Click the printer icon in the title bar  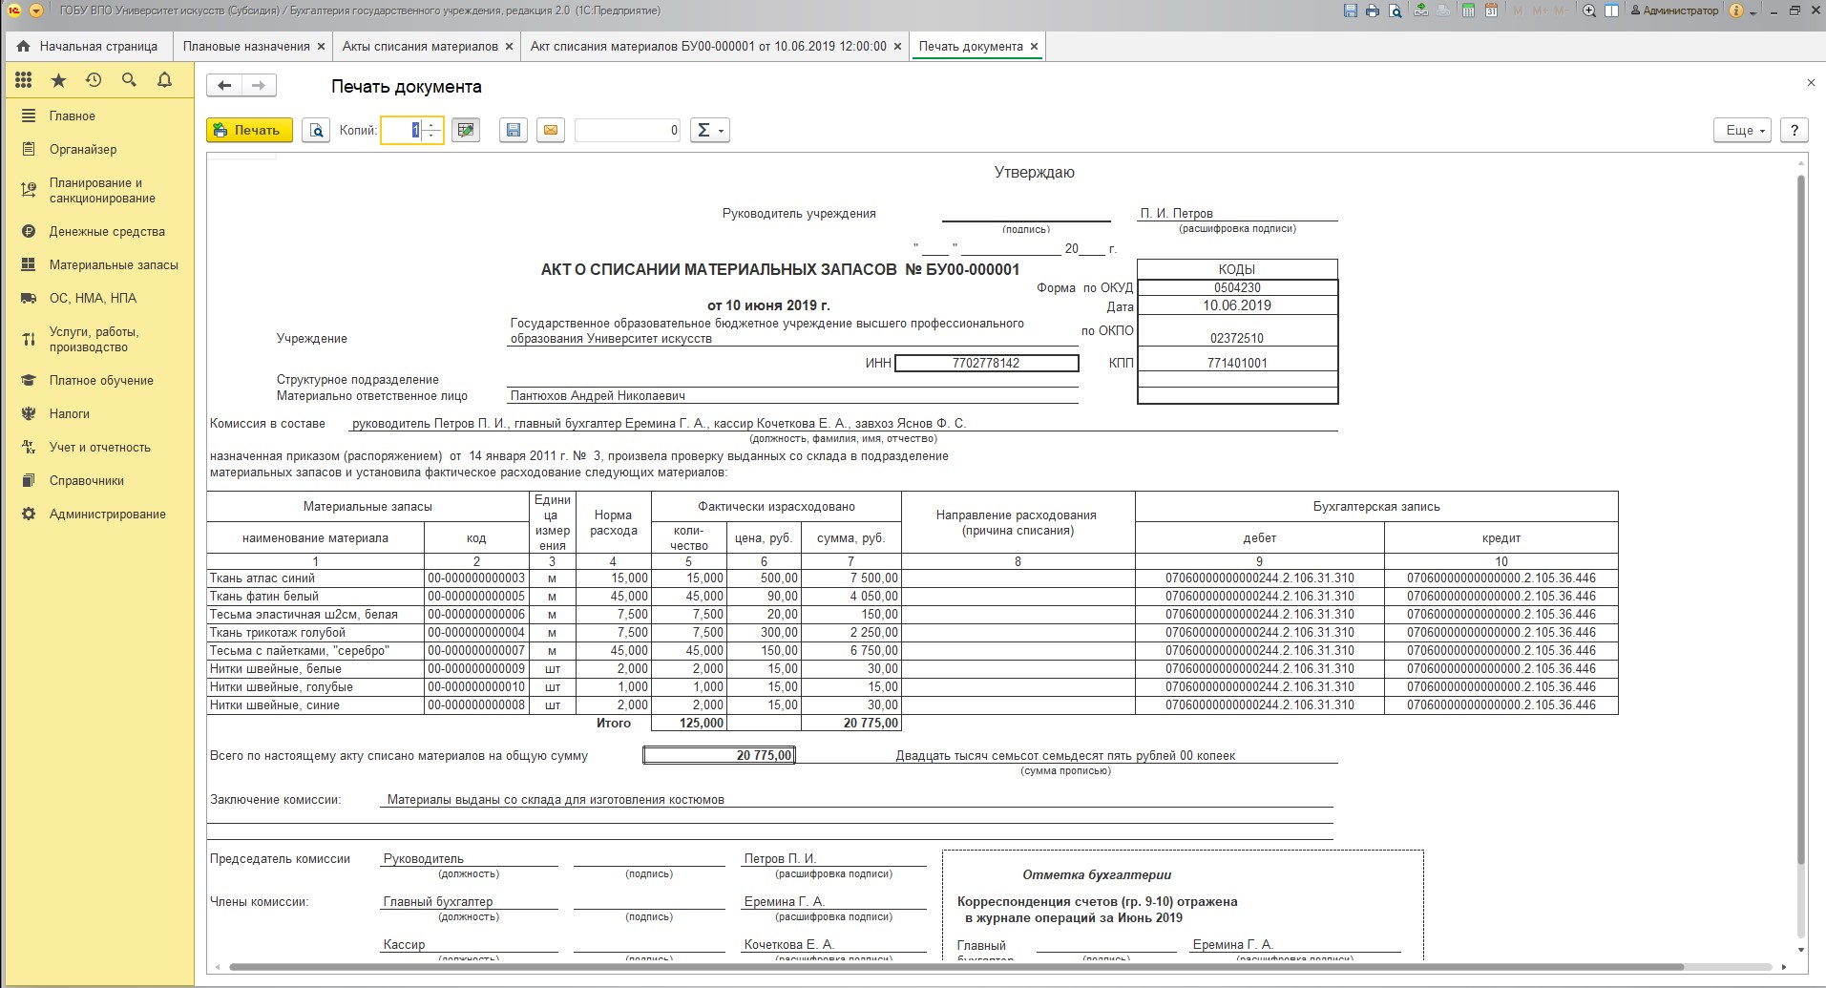click(x=1373, y=11)
